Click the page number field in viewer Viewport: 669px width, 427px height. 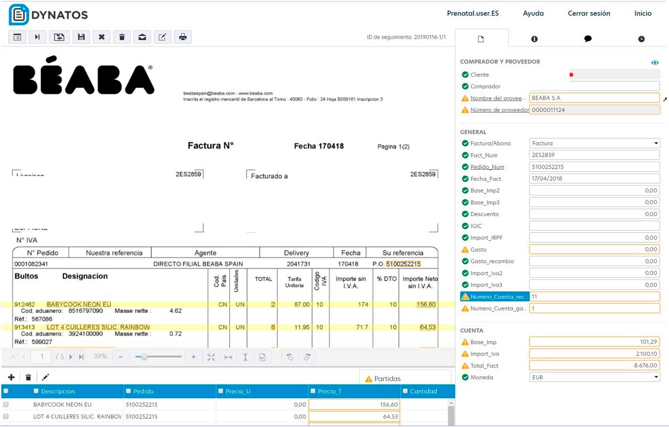tap(42, 357)
